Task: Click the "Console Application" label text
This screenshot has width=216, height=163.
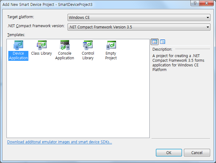Action: point(64,56)
